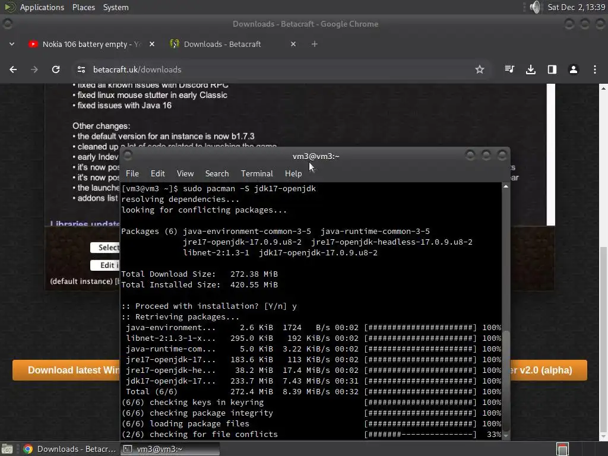Open Chrome downloads icon
608x456 pixels.
coord(531,69)
